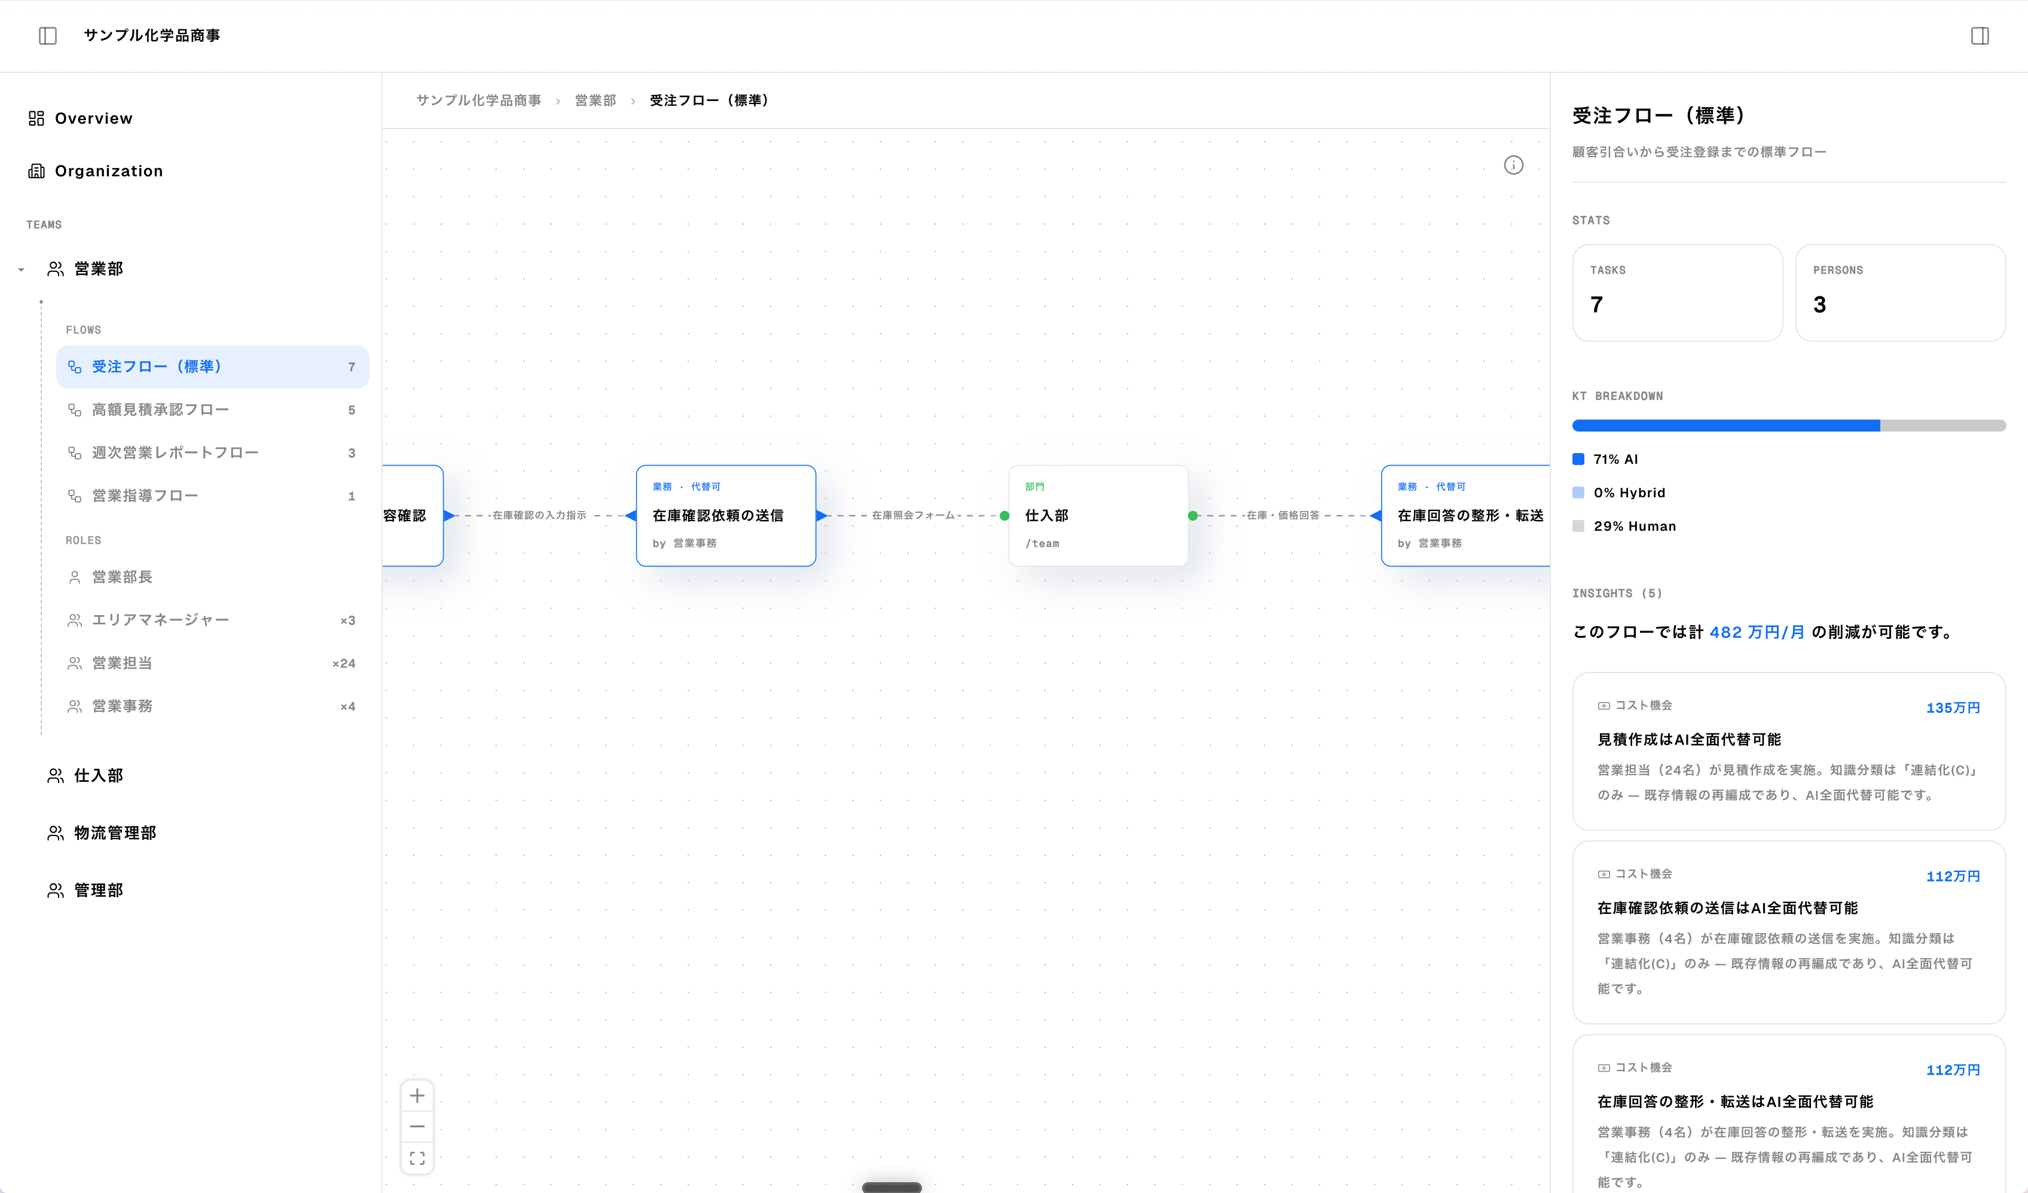Zoom out with the minus button
This screenshot has width=2028, height=1193.
coord(417,1126)
